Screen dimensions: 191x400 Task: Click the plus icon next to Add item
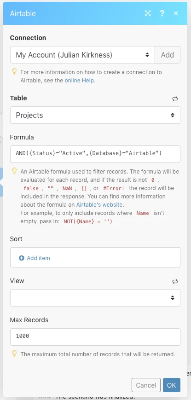22,258
